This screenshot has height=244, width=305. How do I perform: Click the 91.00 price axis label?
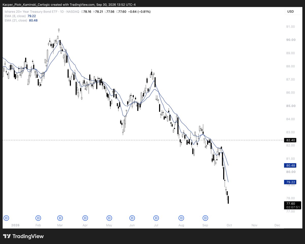point(291,27)
